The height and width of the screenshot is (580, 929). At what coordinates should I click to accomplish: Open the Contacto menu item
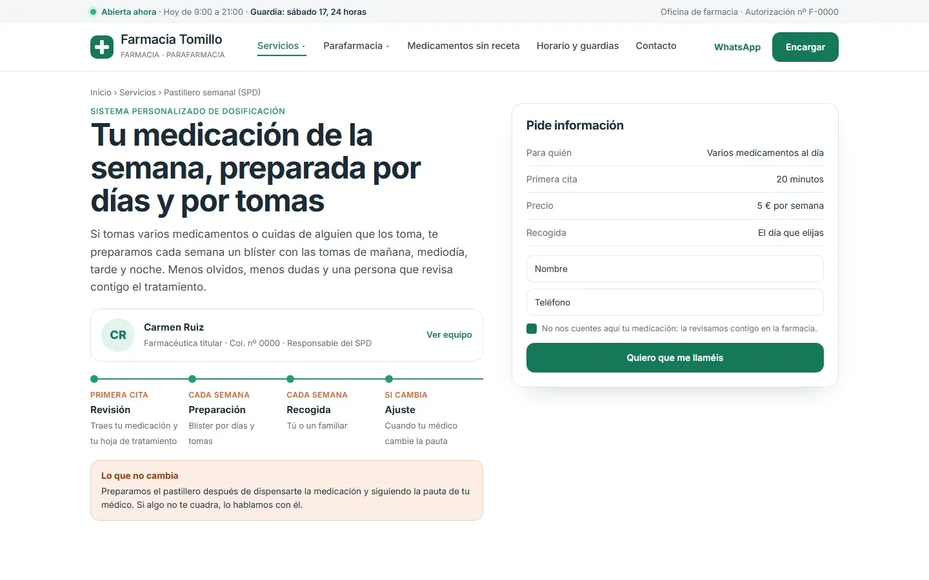(x=656, y=46)
